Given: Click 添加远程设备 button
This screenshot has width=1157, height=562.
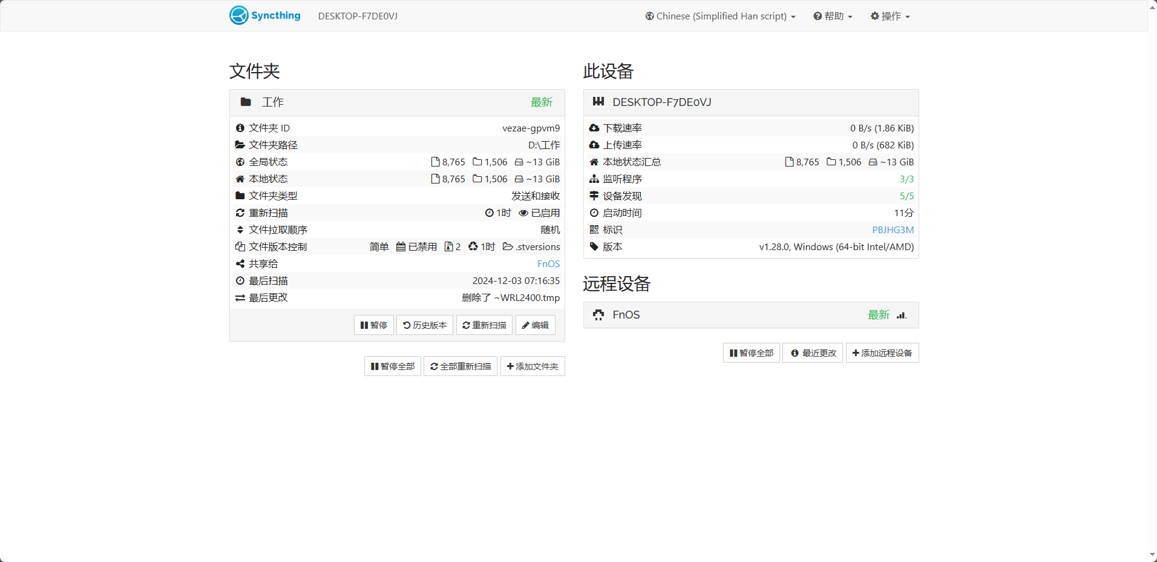Looking at the screenshot, I should click(882, 353).
